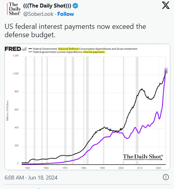
Task: Click the gray endpoint marker on chart
Action: (166, 72)
